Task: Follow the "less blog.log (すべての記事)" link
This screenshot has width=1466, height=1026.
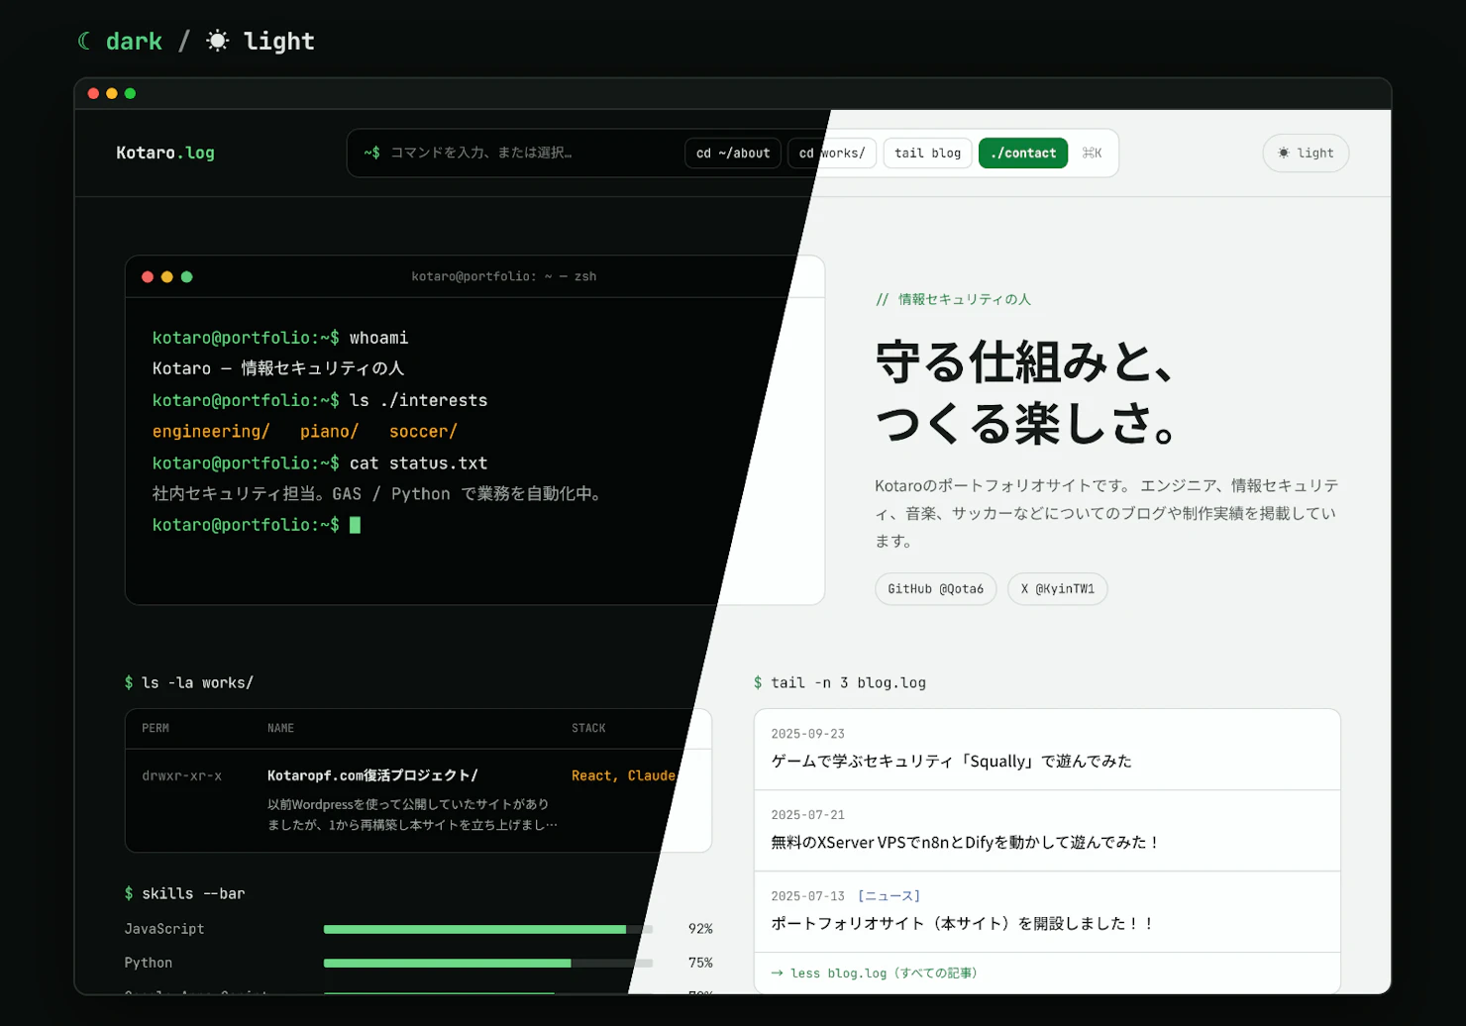Action: (875, 974)
